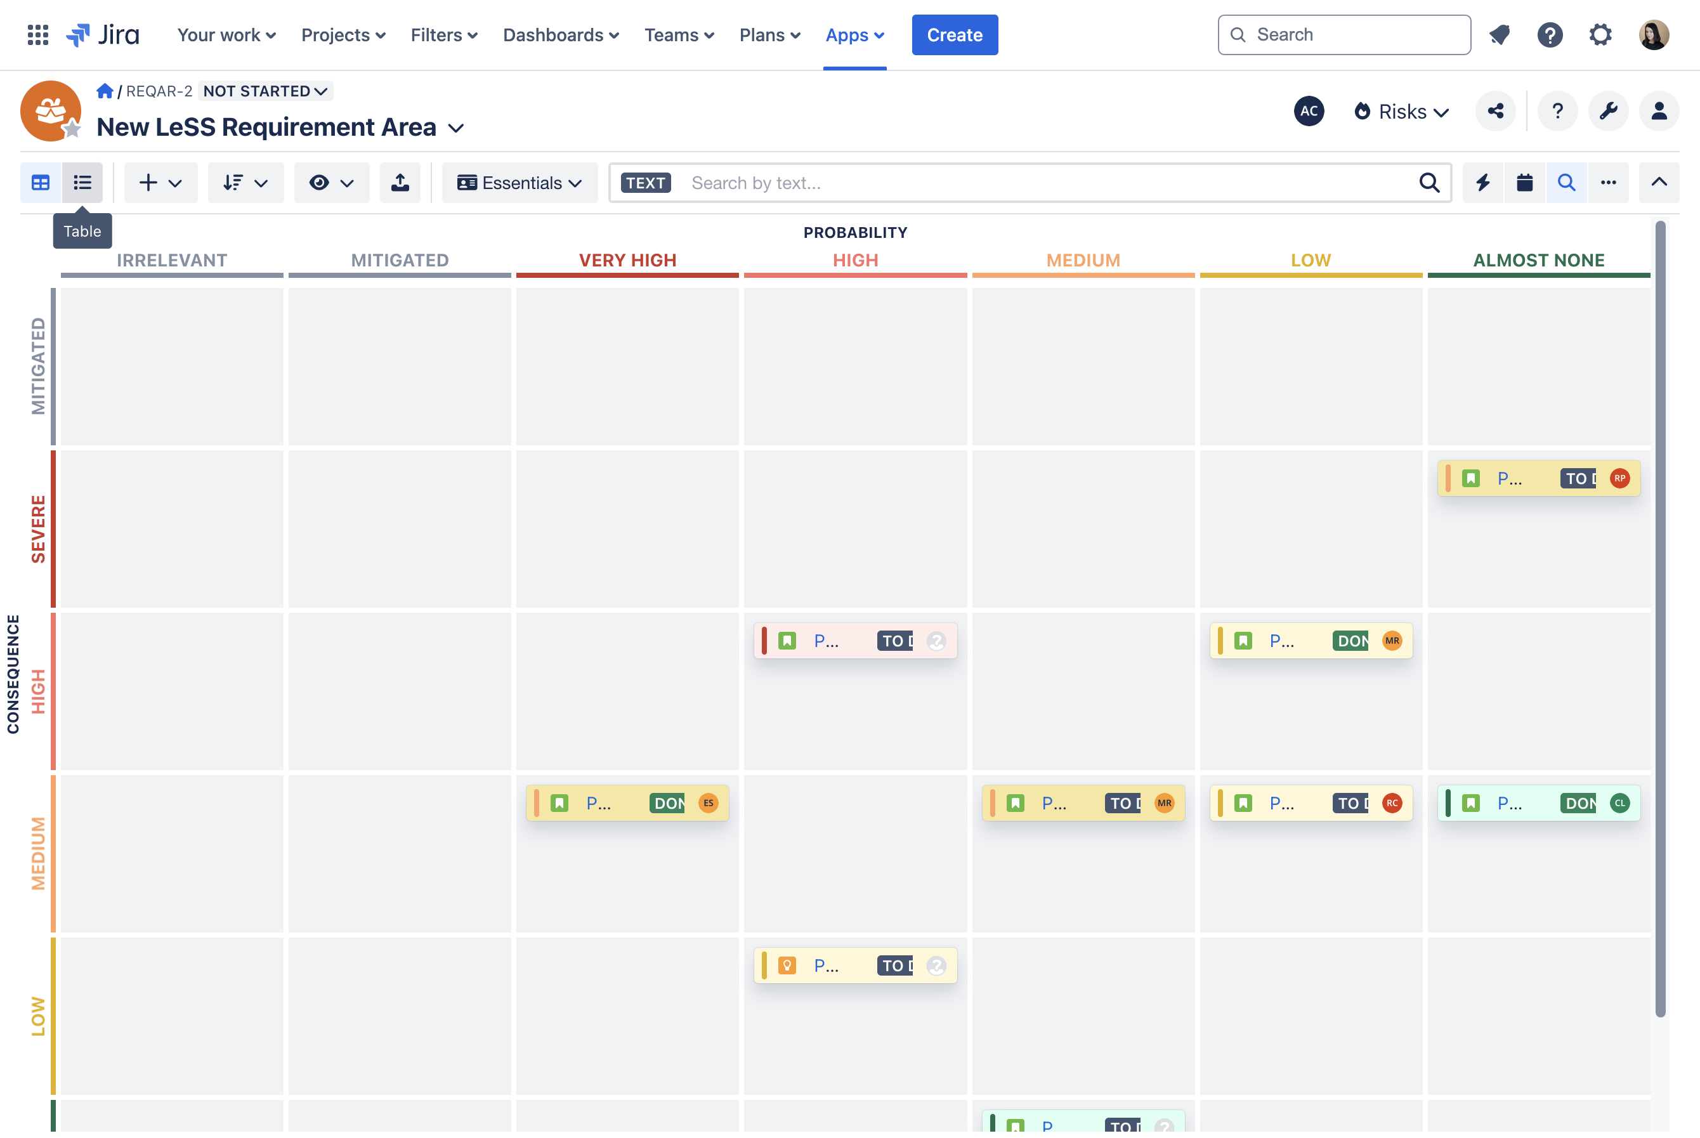The image size is (1700, 1138).
Task: Open the Plans menu
Action: pos(770,35)
